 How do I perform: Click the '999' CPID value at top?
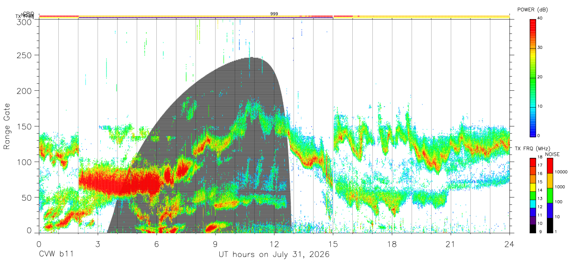coord(274,14)
